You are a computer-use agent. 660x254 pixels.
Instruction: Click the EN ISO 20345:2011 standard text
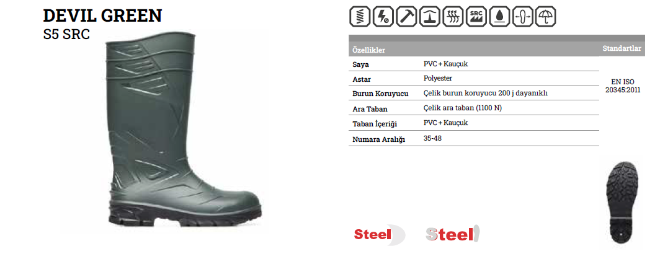[623, 85]
